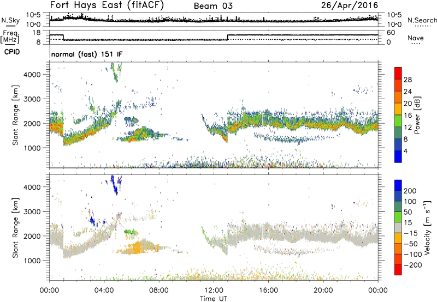Screen dimensions: 437x302
Task: Click the 'N.Search' legend label
Action: click(422, 20)
